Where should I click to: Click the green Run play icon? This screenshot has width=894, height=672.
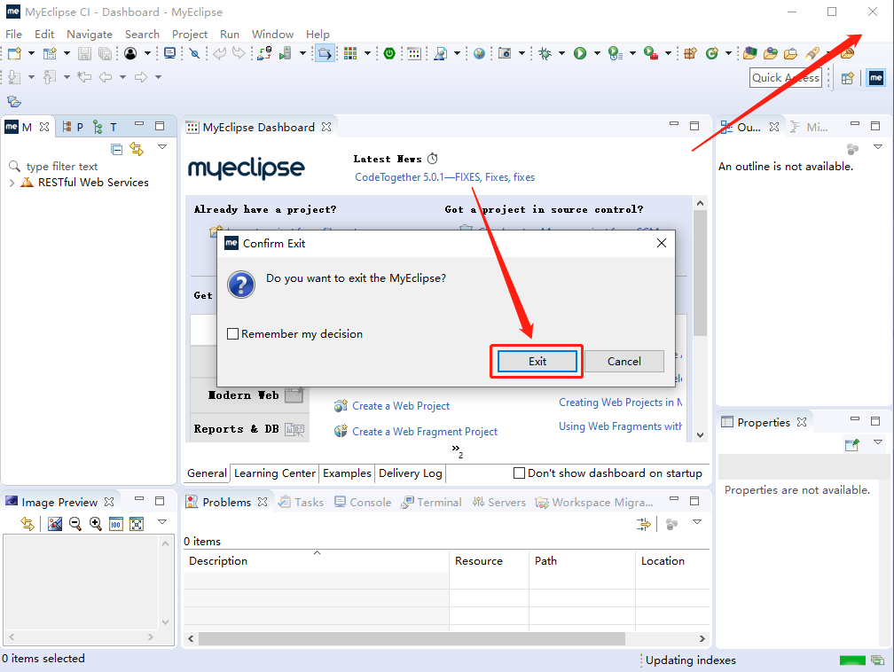pyautogui.click(x=580, y=53)
